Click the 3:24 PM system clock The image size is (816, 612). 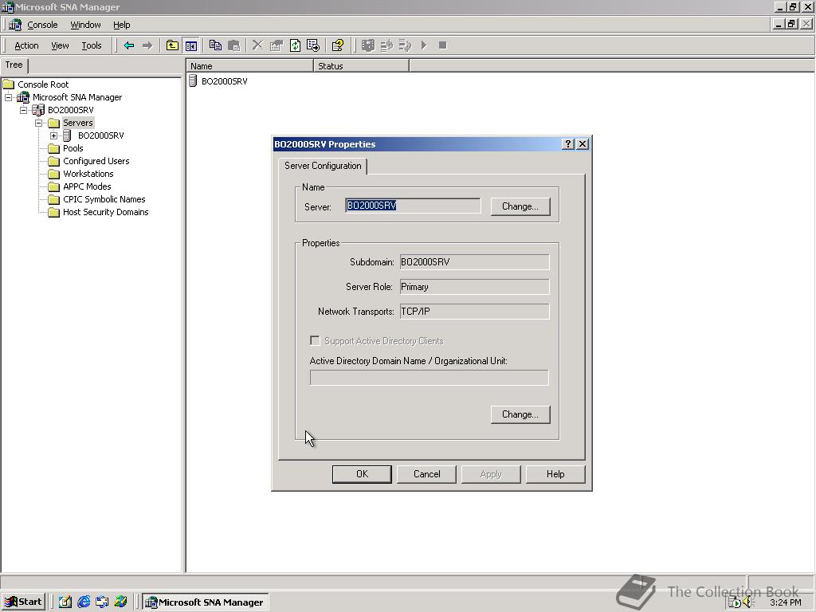(785, 602)
